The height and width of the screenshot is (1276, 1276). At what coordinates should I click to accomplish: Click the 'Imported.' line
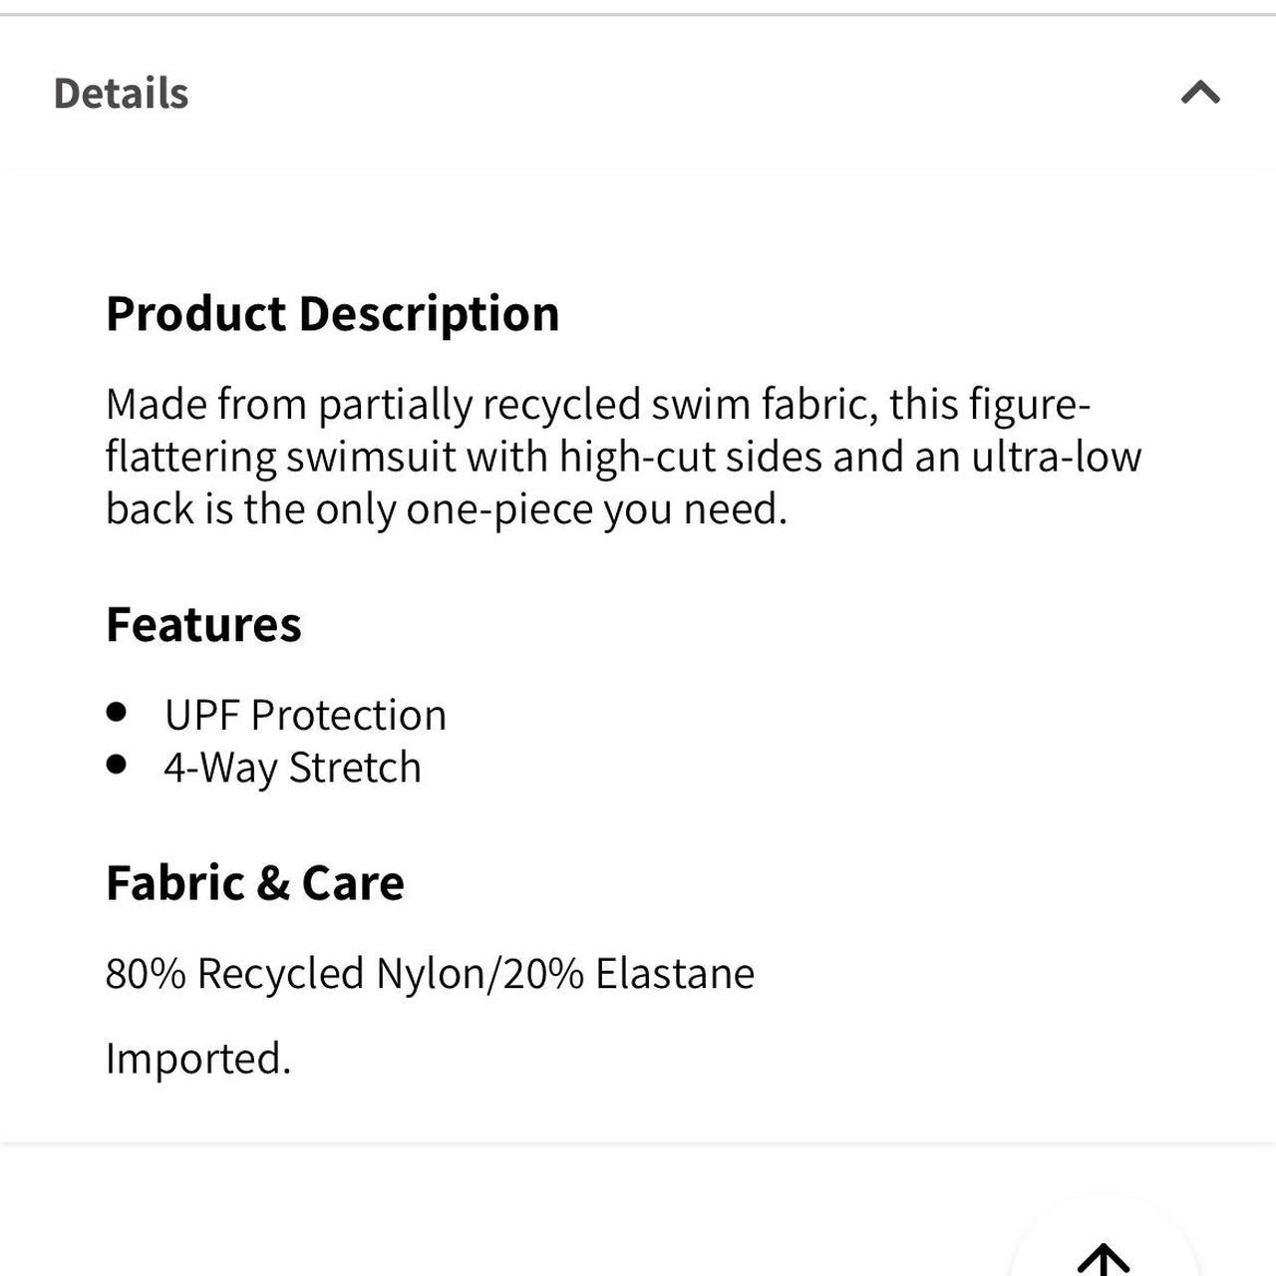198,1059
